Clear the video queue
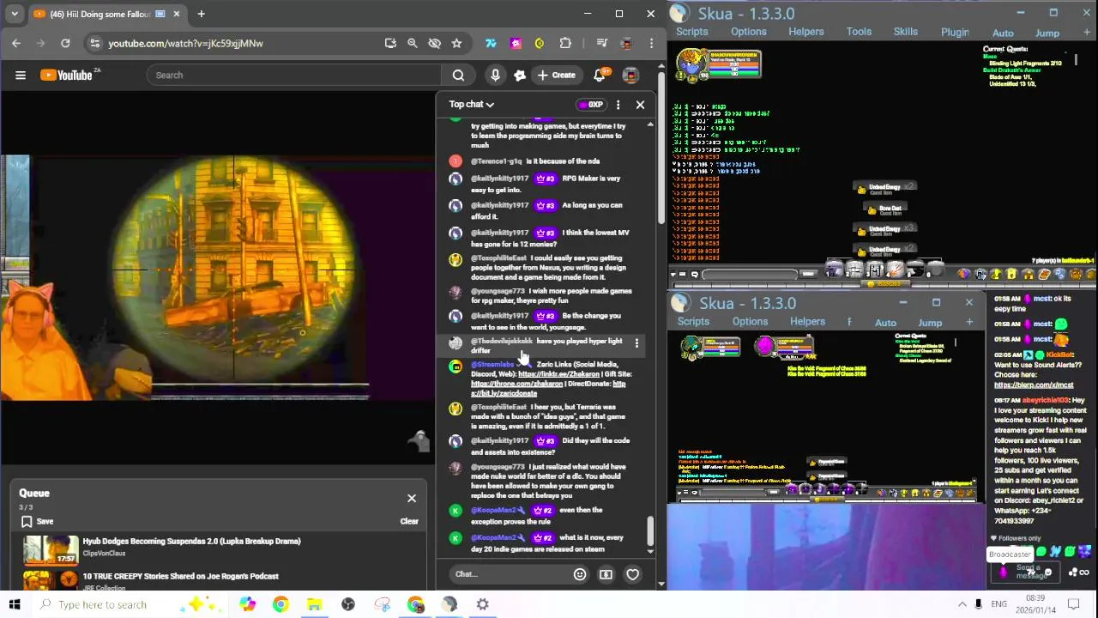Image resolution: width=1098 pixels, height=618 pixels. (409, 522)
